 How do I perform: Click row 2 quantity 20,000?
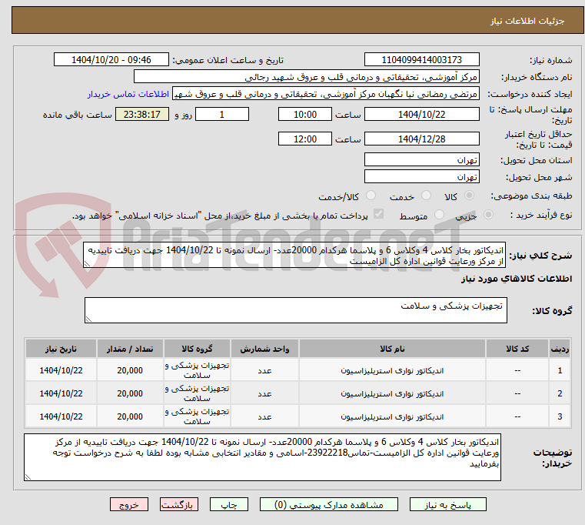(x=130, y=393)
